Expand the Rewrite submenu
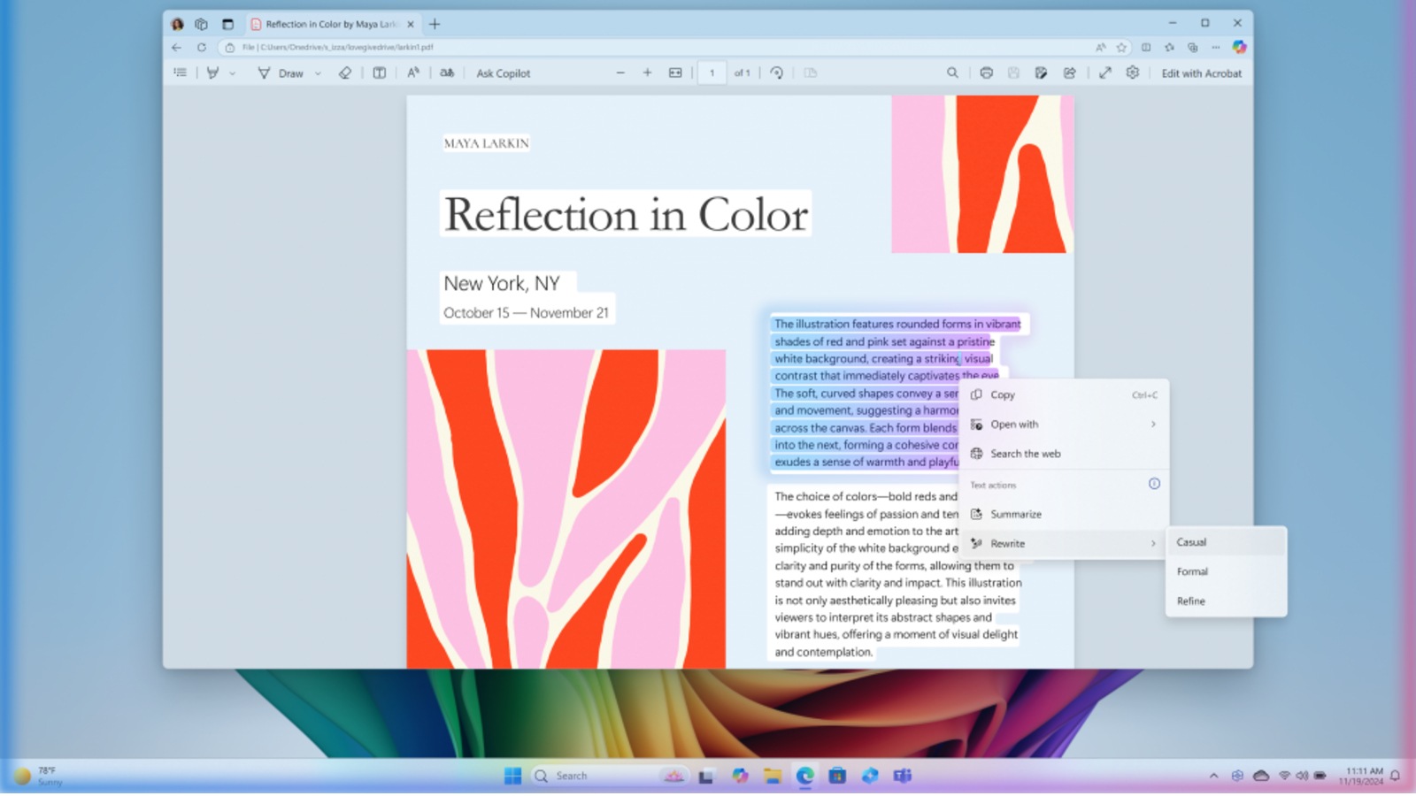1416x796 pixels. pyautogui.click(x=1062, y=543)
